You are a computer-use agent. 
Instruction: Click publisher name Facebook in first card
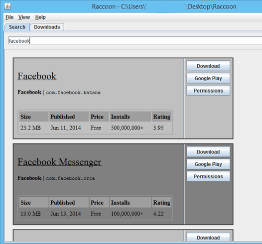coord(29,92)
